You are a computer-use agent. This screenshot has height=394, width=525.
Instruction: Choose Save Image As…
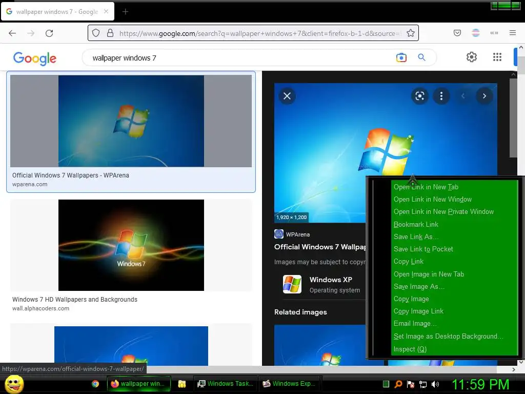454,286
